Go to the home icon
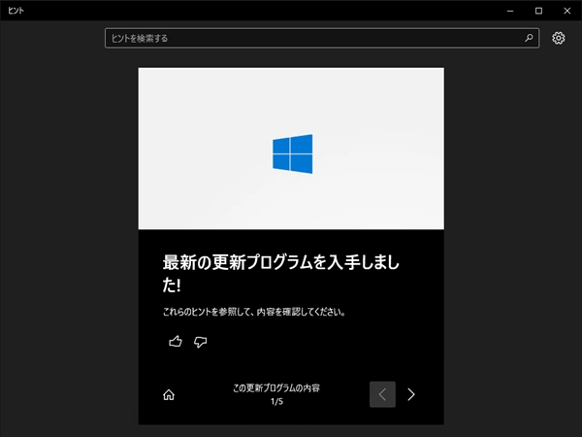Image resolution: width=582 pixels, height=437 pixels. [x=169, y=394]
